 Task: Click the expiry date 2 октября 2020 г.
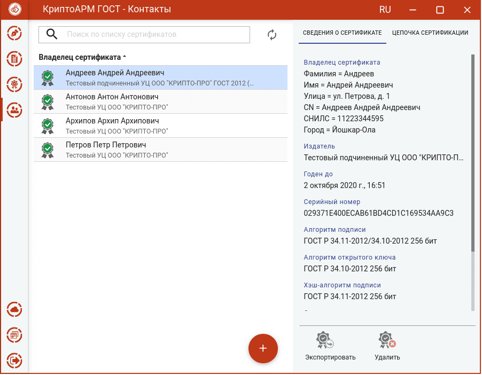click(x=344, y=185)
